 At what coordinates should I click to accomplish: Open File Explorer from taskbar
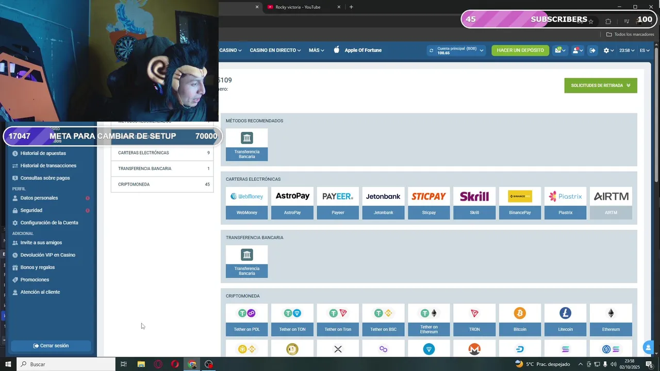[141, 364]
